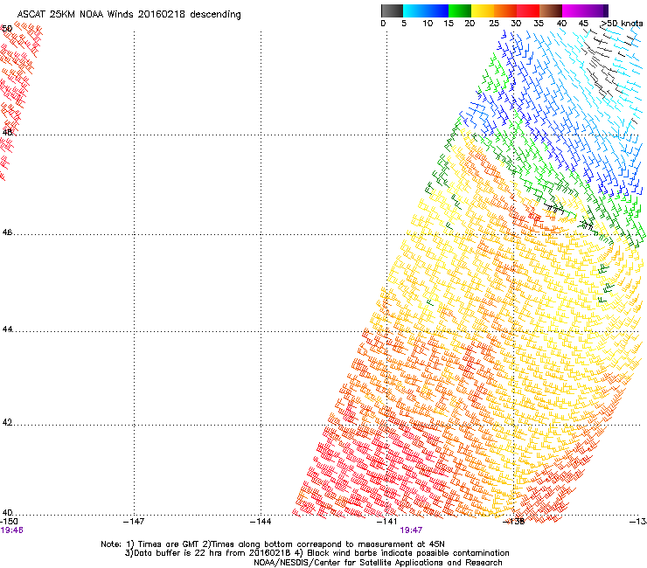647x568 pixels.
Task: Click the latitude label 50
Action: (x=7, y=29)
